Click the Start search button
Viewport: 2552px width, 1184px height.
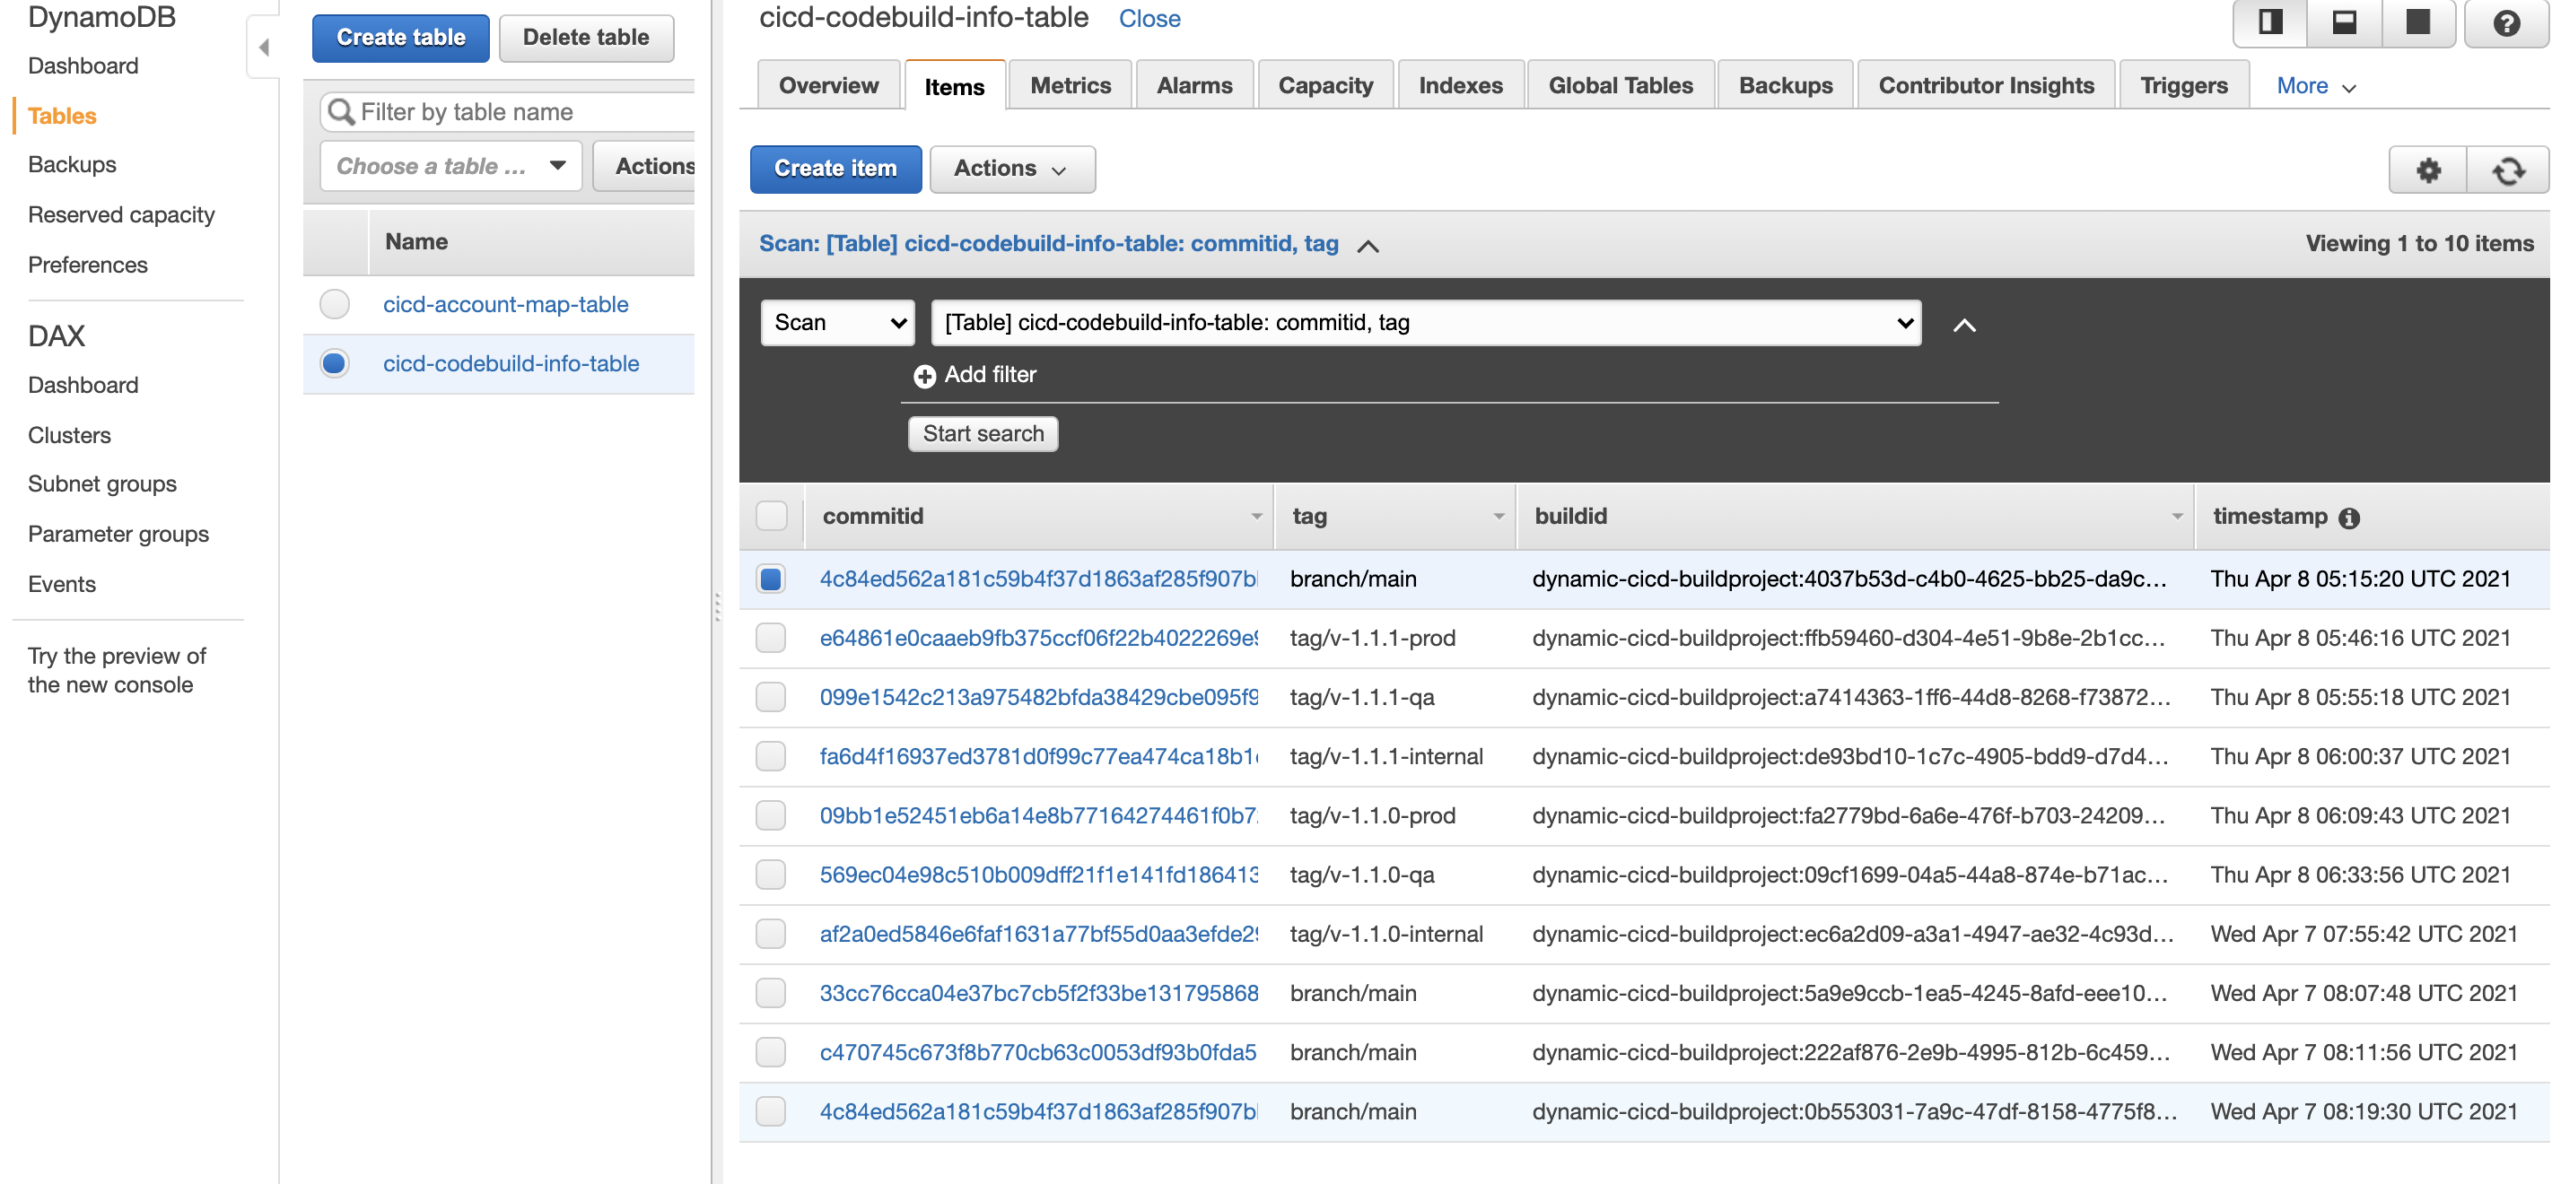(x=983, y=433)
